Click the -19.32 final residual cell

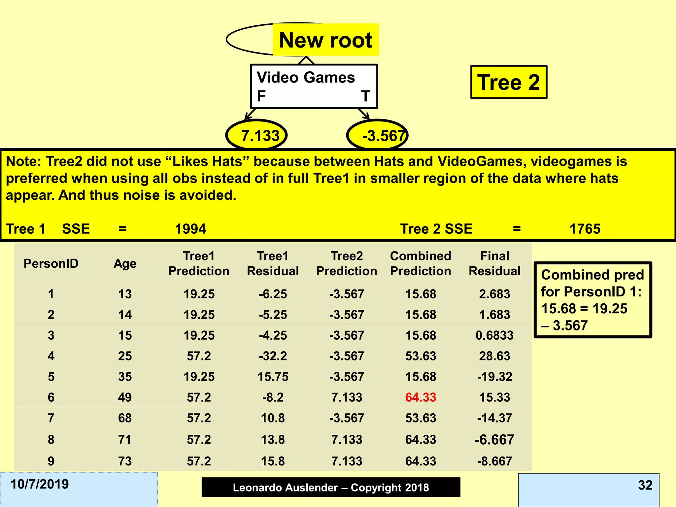494,377
